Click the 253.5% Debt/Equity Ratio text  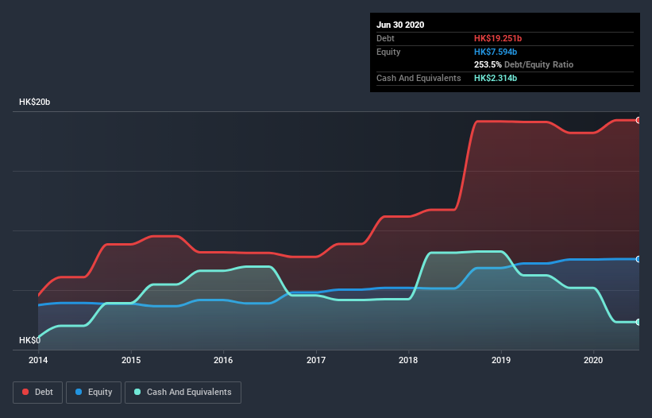point(523,65)
